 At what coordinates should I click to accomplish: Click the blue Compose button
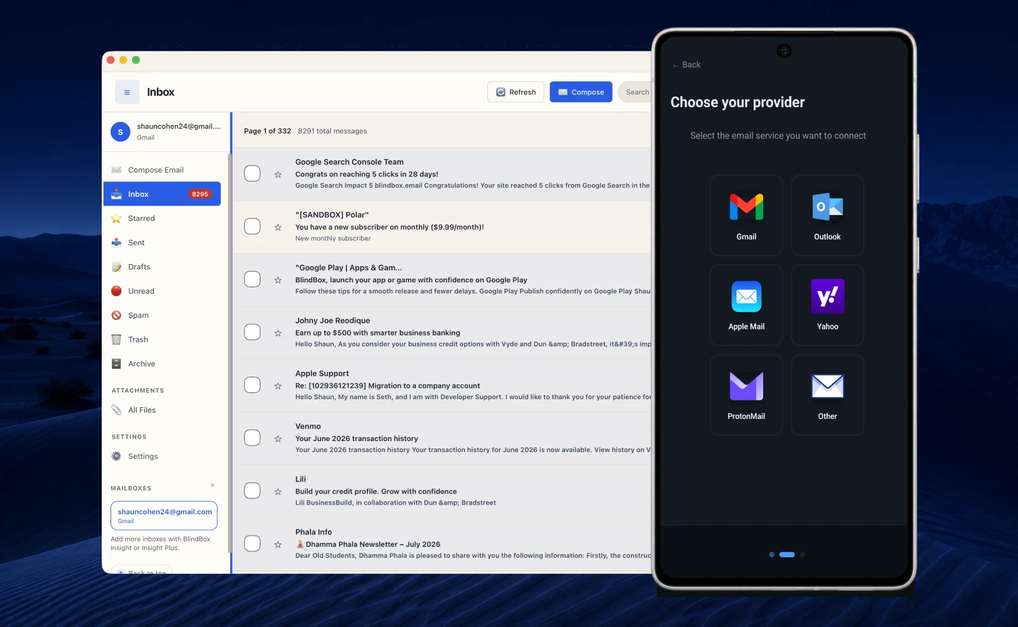point(581,92)
